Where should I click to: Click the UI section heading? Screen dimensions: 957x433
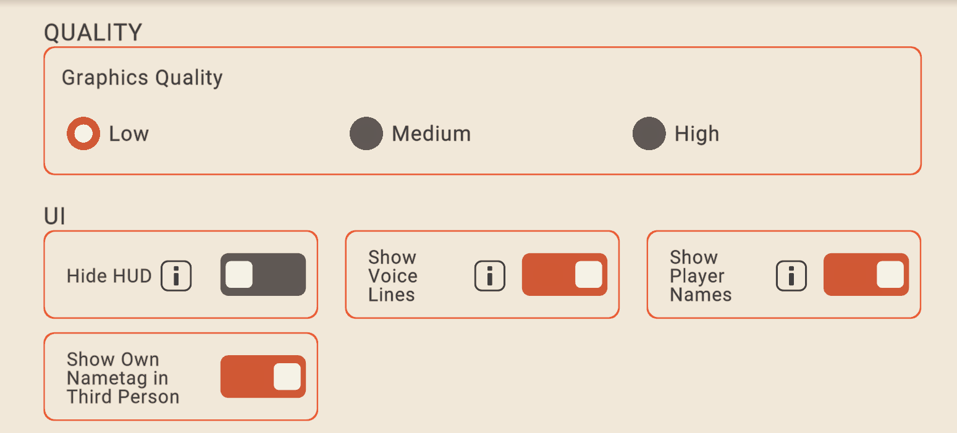(x=55, y=217)
